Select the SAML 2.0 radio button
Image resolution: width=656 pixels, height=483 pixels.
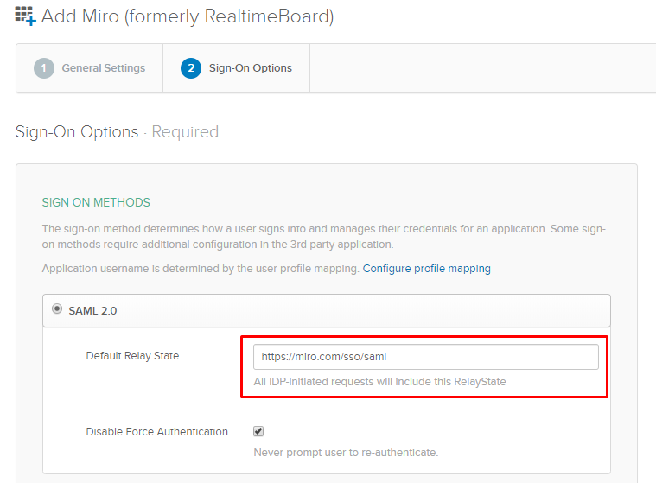(57, 310)
